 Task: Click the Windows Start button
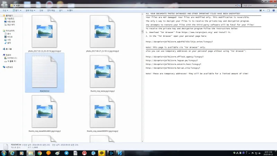tap(4, 153)
